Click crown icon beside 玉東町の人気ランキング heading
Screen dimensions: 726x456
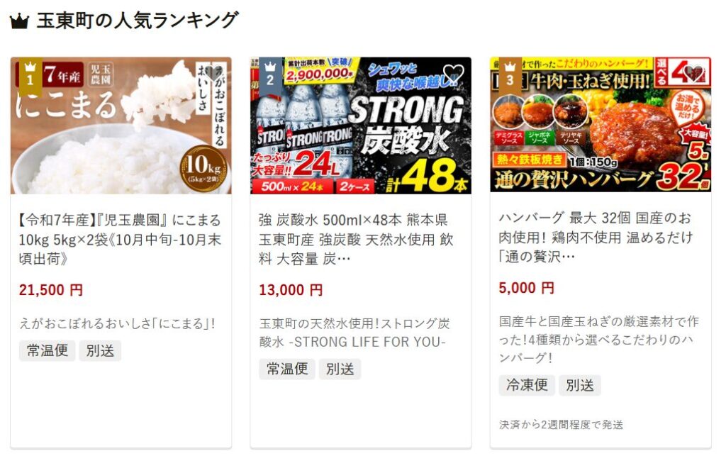coord(19,21)
